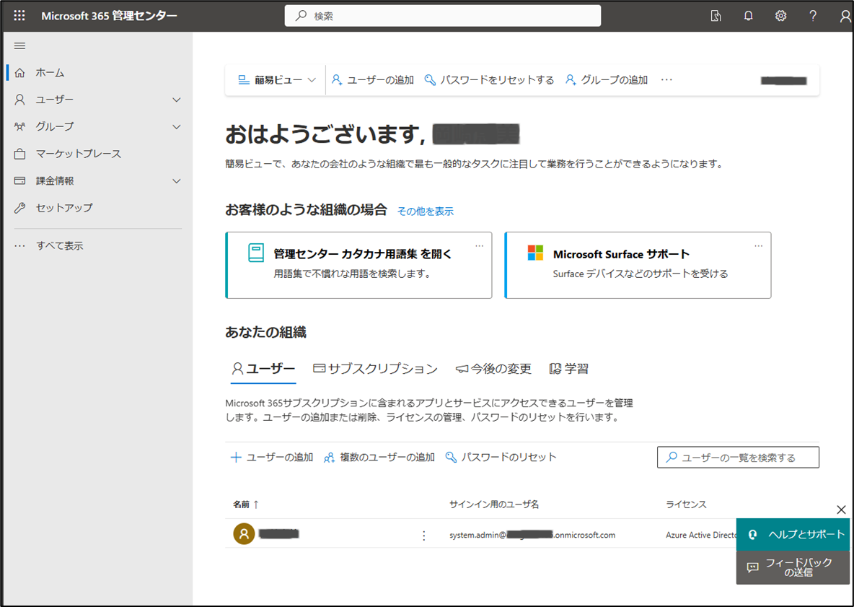
Task: Click the Azure Active Directory license cell
Action: point(701,535)
